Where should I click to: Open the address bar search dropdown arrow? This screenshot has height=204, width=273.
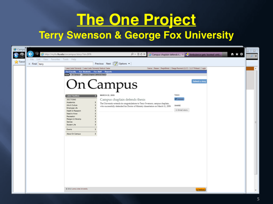(135, 54)
